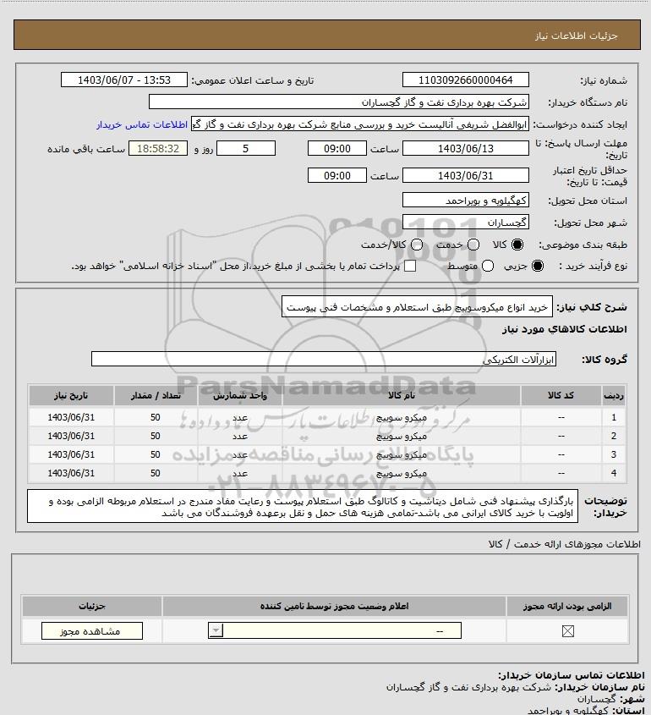Click date 1403/06/31 in row 4
Image resolution: width=651 pixels, height=715 pixels.
71,473
